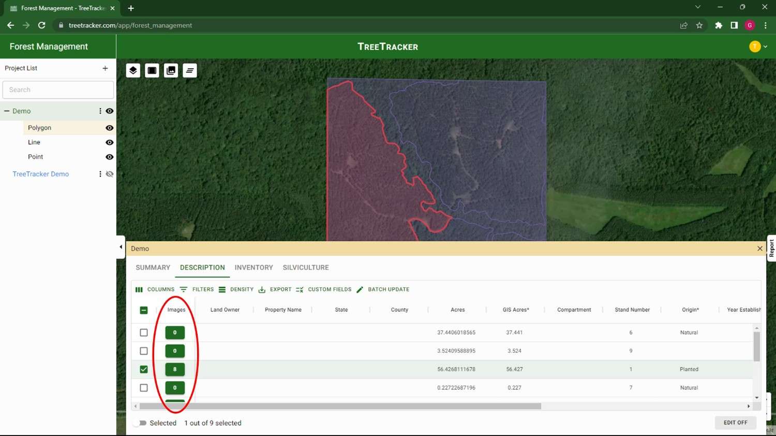The width and height of the screenshot is (776, 436).
Task: Open Filters in table toolbar
Action: click(x=197, y=289)
